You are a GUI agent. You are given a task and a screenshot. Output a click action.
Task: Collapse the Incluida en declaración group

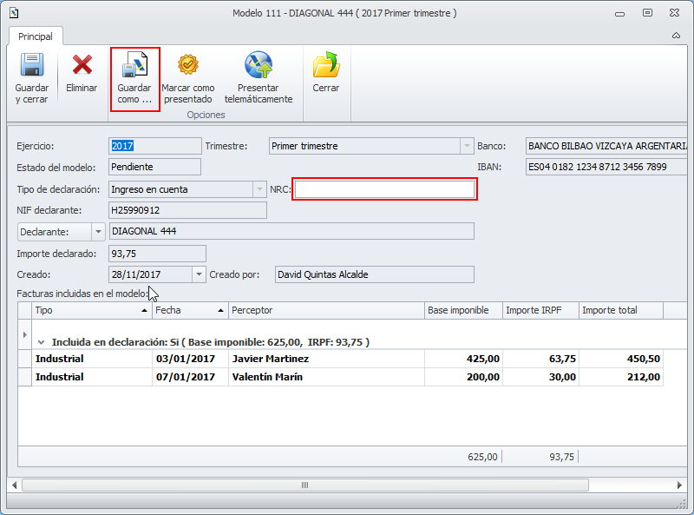41,342
